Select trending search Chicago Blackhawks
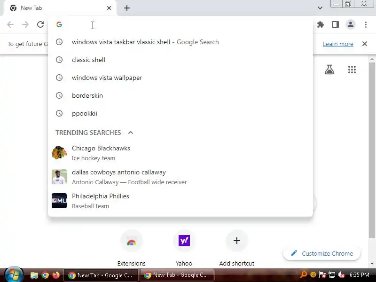Viewport: 376px width, 282px height. tap(180, 153)
